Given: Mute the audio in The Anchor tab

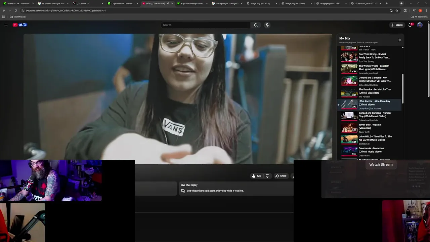Looking at the screenshot, I should [x=168, y=3].
